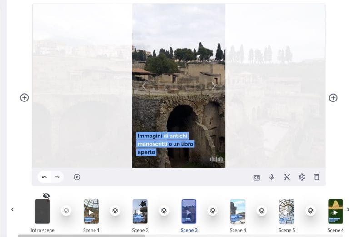Go to previous visual with left chevron
This screenshot has height=237, width=349.
point(144,86)
